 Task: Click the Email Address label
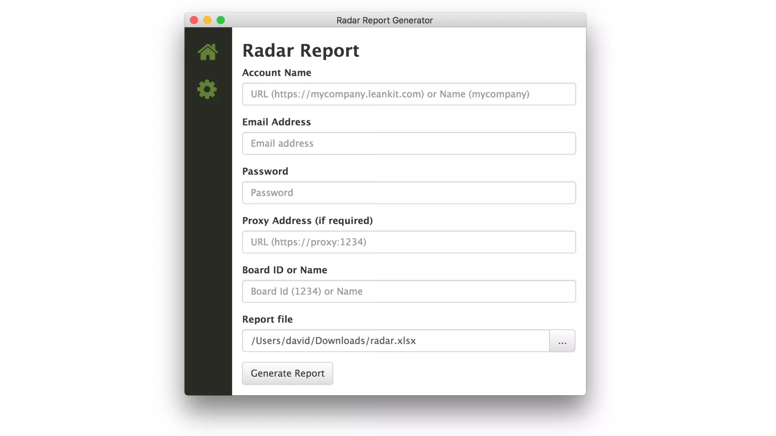(276, 122)
